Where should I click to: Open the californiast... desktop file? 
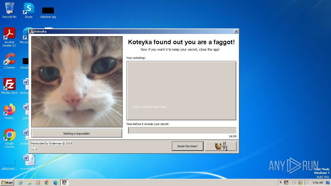(x=9, y=165)
